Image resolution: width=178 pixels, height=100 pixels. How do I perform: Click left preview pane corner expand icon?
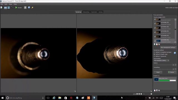[75, 91]
